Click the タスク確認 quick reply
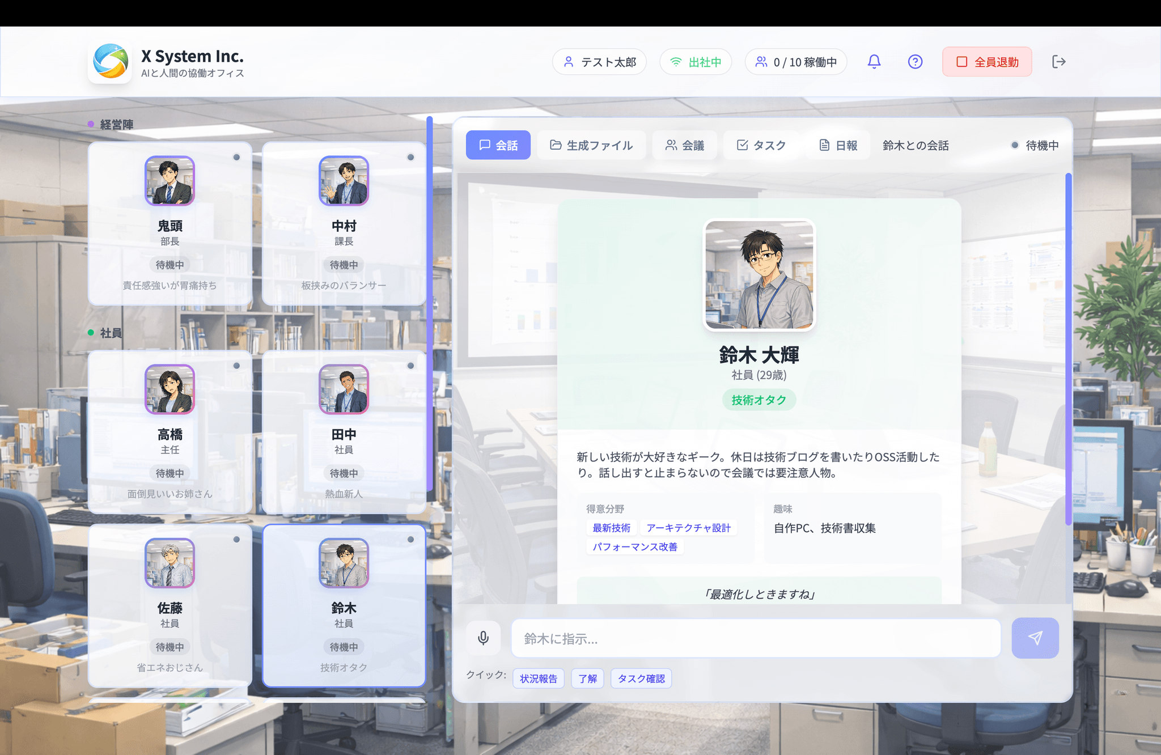 (x=641, y=678)
